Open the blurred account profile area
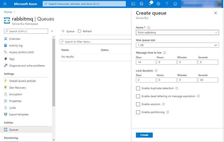Viewport: 224px width, 142px height. 202,4
